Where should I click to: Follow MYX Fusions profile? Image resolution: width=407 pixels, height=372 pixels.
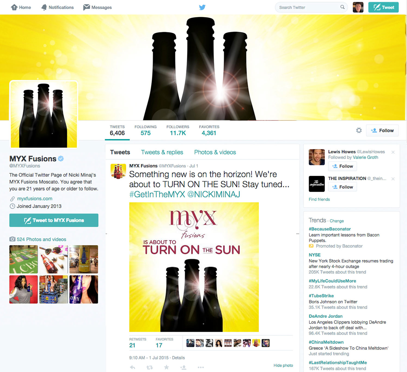click(382, 130)
